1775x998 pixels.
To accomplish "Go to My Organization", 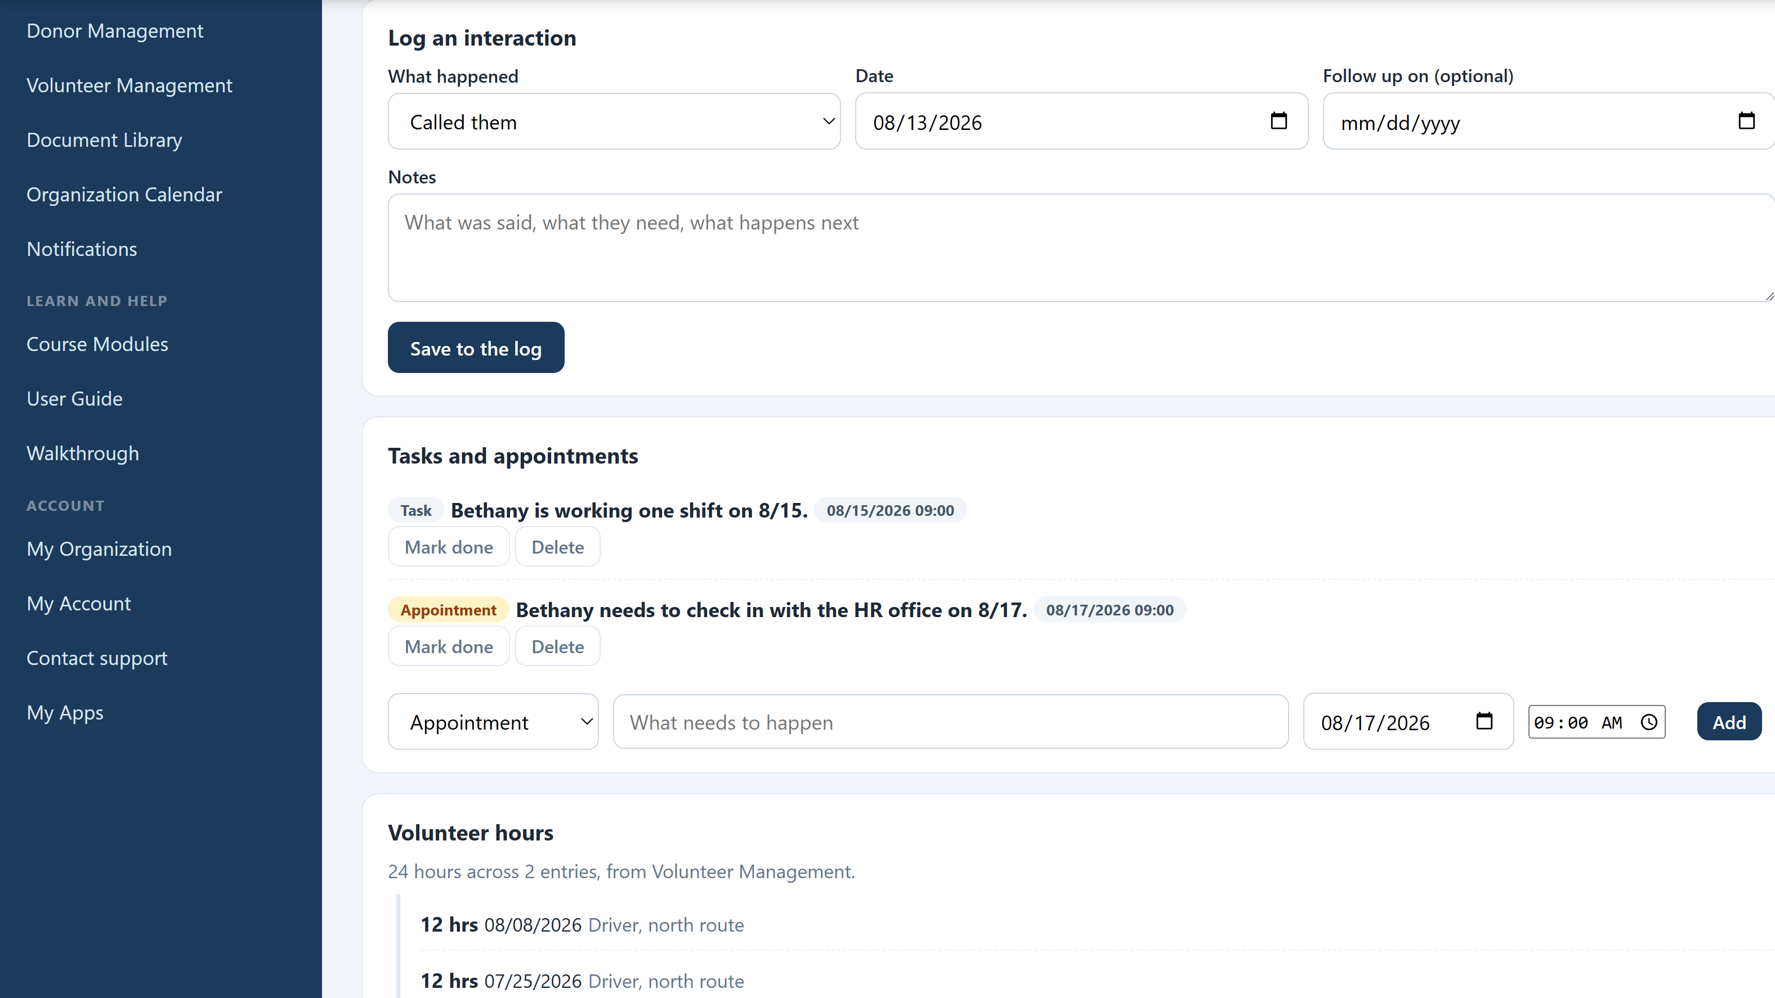I will point(99,549).
